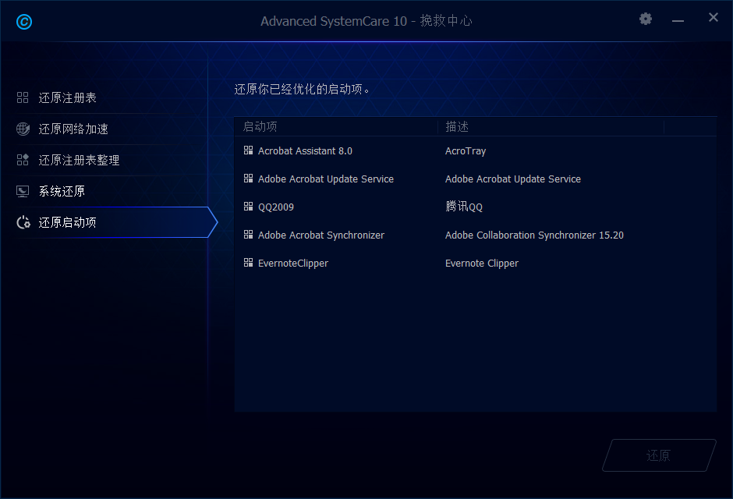733x499 pixels.
Task: Click the Adobe Acrobat Update Service row icon
Action: click(x=248, y=178)
